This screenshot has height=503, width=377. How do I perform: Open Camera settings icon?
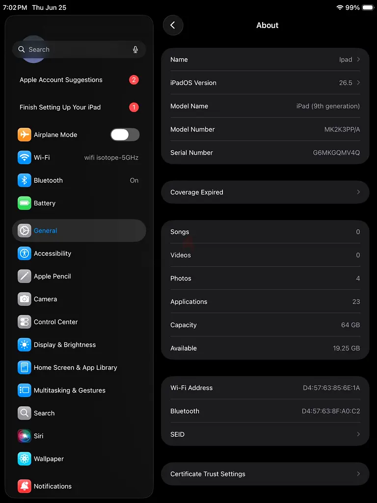(25, 299)
